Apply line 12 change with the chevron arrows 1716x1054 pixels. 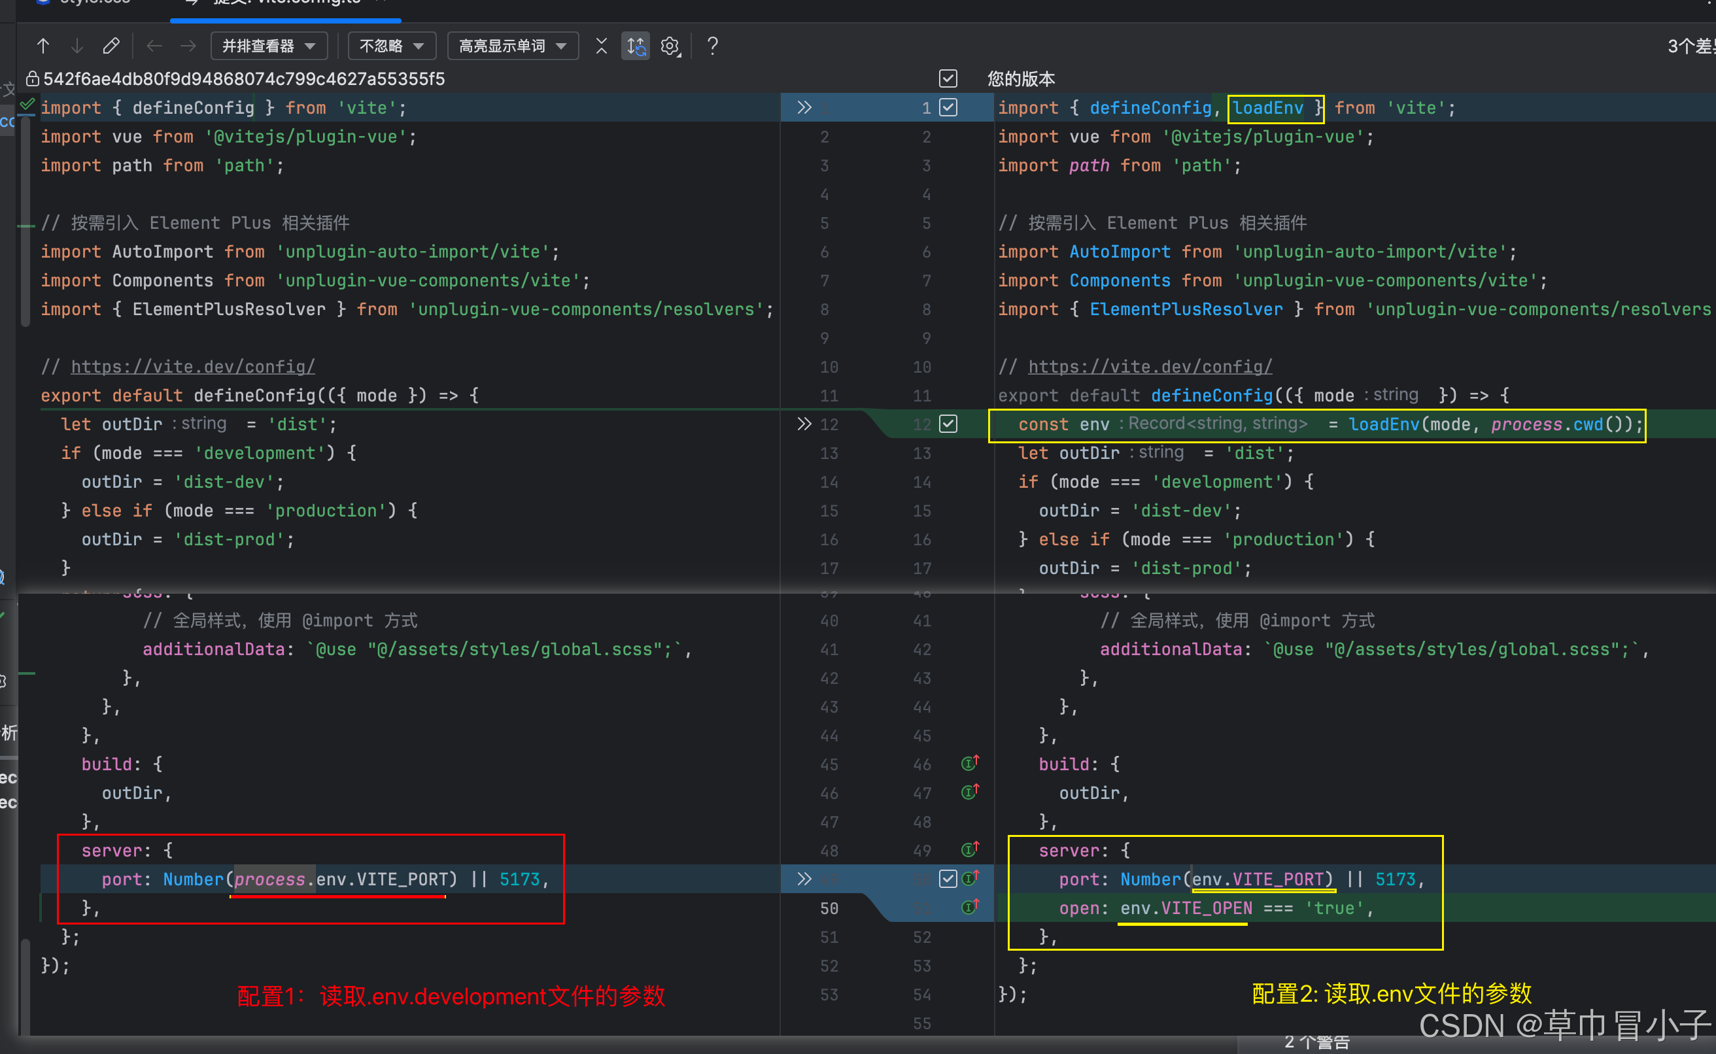[x=804, y=424]
